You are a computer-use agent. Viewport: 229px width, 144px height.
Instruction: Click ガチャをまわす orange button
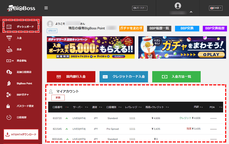click(x=131, y=28)
